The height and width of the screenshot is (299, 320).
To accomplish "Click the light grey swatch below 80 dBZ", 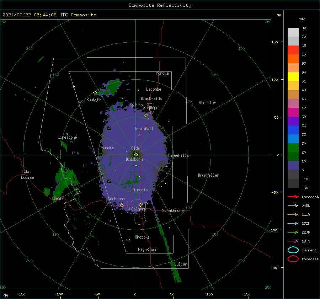I will point(293,32).
